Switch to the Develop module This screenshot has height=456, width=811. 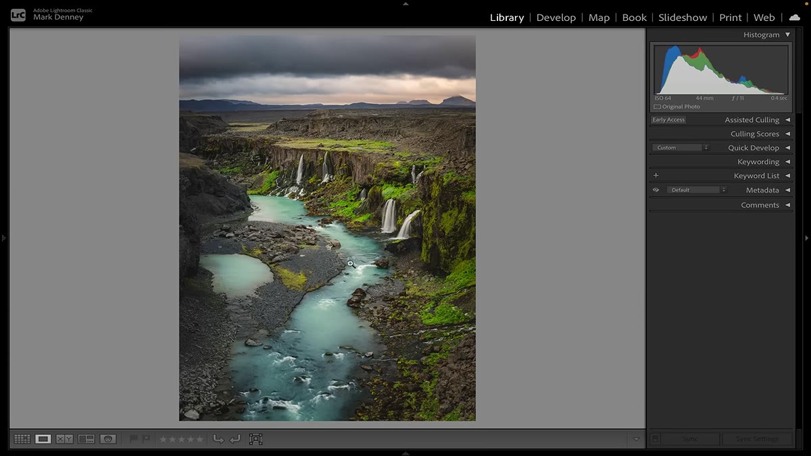coord(556,18)
